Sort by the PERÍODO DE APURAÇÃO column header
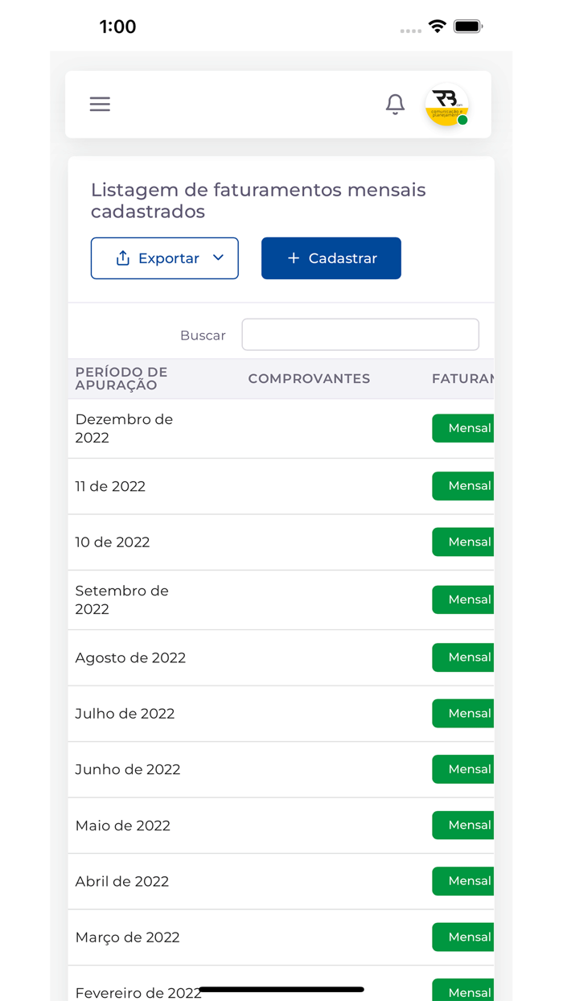Screen dimensions: 563x1001 [121, 377]
